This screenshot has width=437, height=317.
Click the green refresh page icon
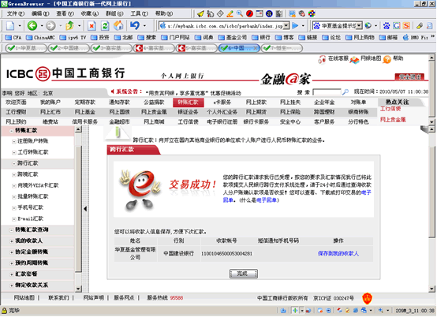tap(105, 26)
